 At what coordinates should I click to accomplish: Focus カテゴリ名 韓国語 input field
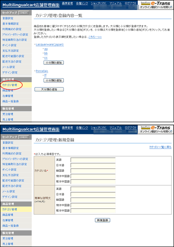click(93, 171)
